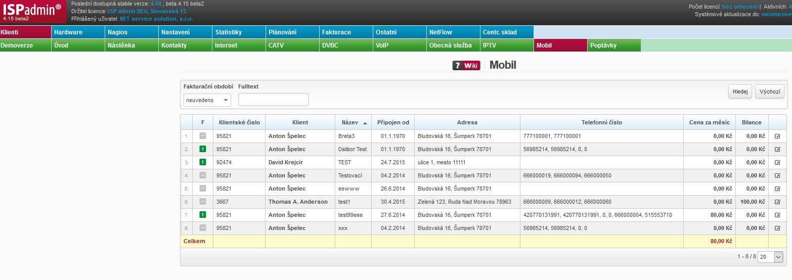Image resolution: width=792 pixels, height=280 pixels.
Task: Click grey invoice flag for eewww
Action: [203, 189]
